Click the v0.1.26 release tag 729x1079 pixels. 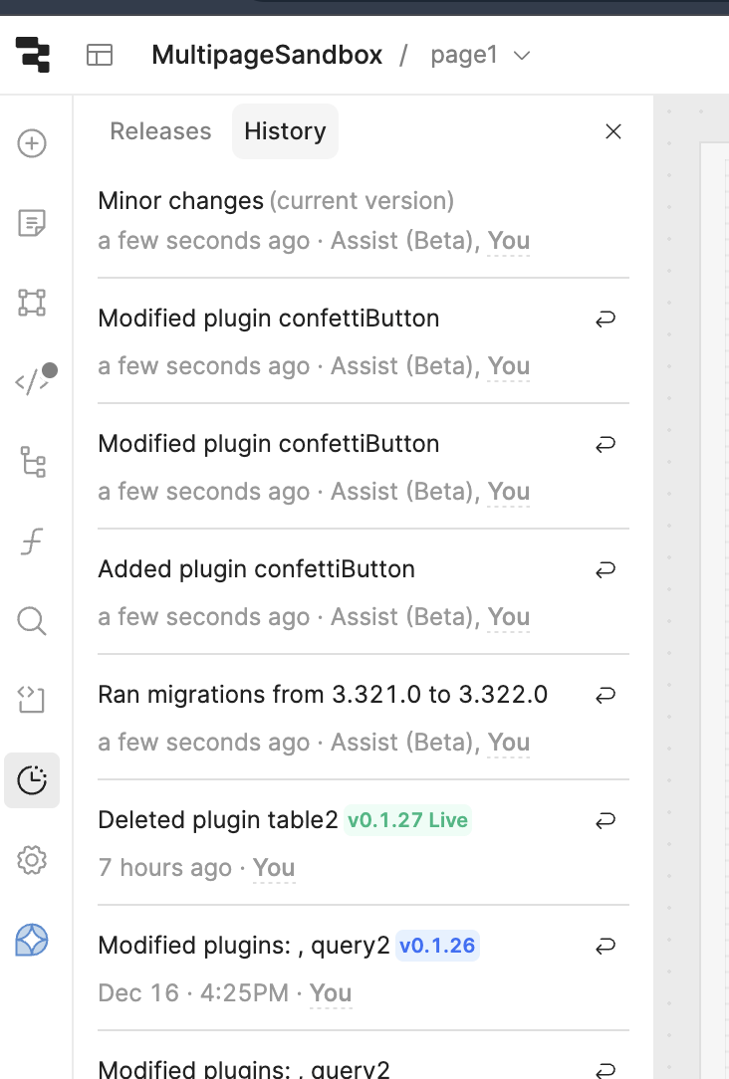point(437,946)
